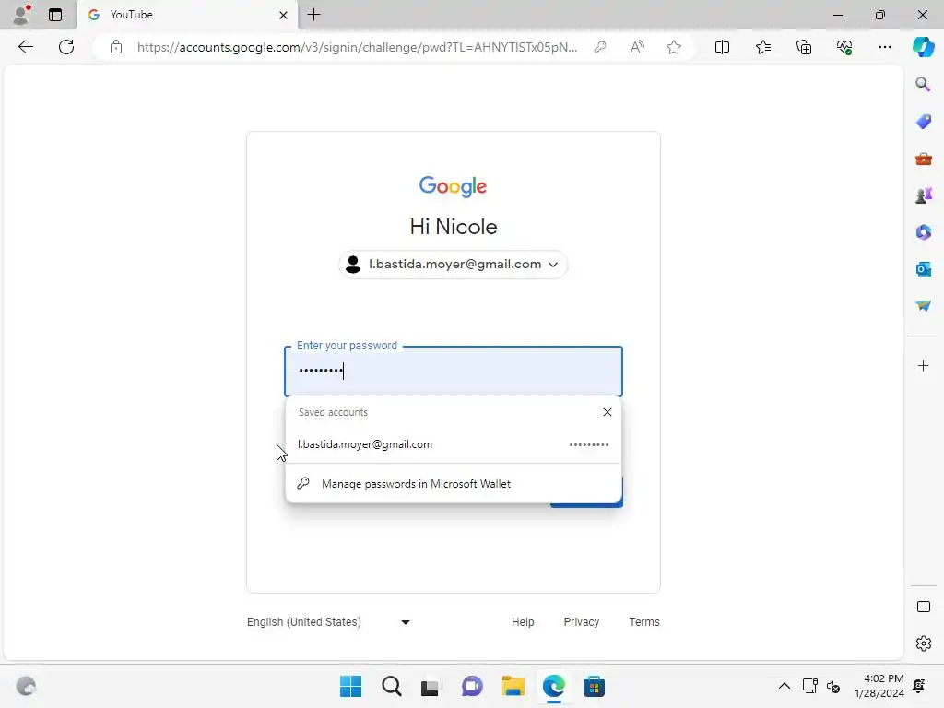This screenshot has width=944, height=708.
Task: Close the YouTube tab
Action: (x=283, y=15)
